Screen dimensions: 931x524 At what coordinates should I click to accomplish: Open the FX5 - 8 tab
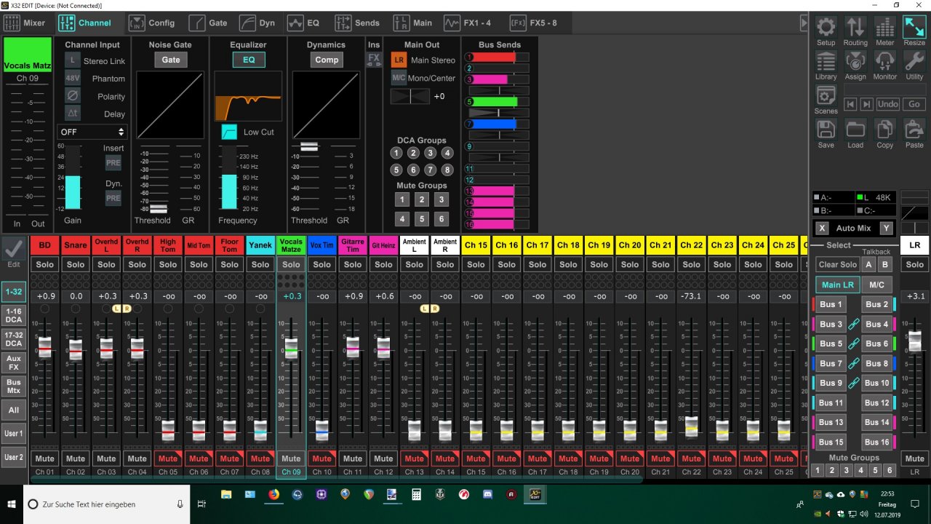pyautogui.click(x=533, y=23)
